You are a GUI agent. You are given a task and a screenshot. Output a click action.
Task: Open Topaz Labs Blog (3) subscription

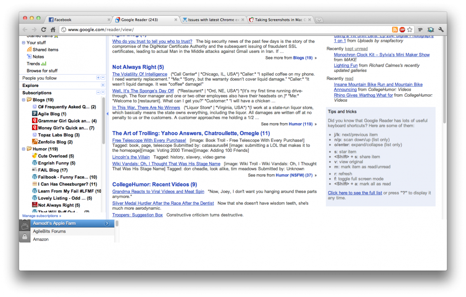pos(59,135)
